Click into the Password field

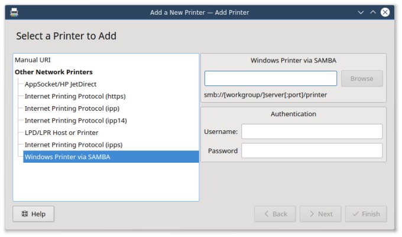[x=312, y=151]
